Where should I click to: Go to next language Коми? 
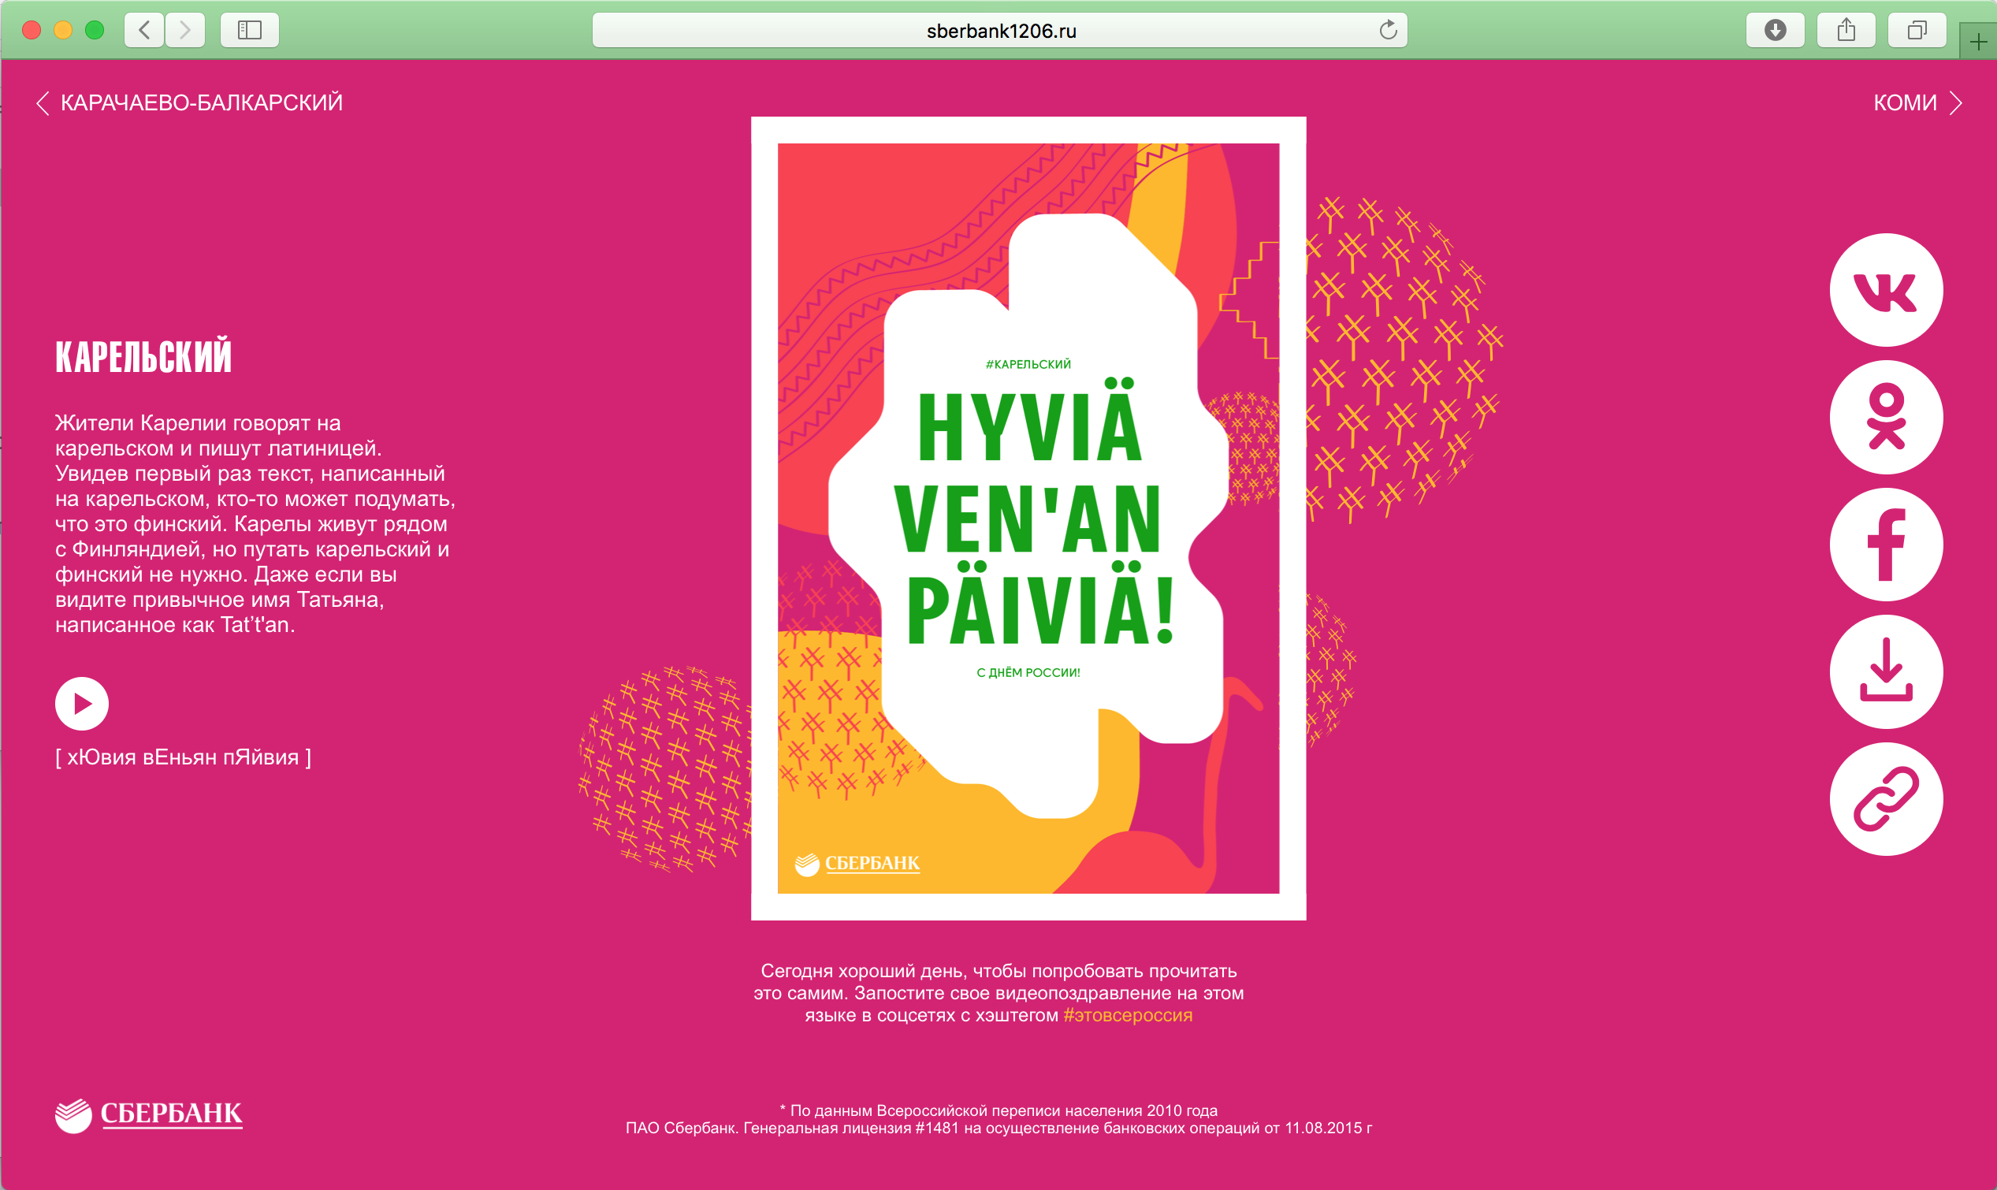[1917, 102]
